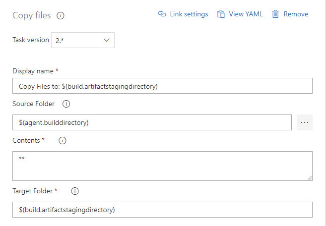This screenshot has height=226, width=326.
Task: Click the Copy files heading text
Action: [x=31, y=15]
